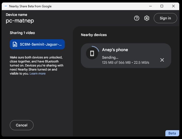Viewport: 182px width, 139px height.
Task: Click the Sending... status text
Action: pos(110,57)
